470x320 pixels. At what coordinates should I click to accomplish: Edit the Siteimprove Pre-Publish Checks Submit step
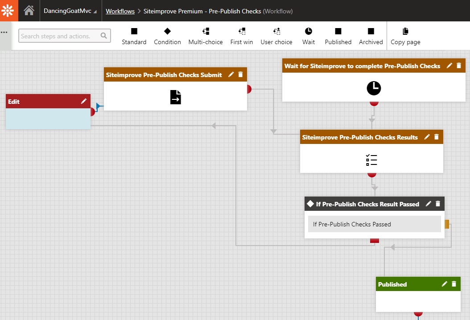pyautogui.click(x=231, y=74)
